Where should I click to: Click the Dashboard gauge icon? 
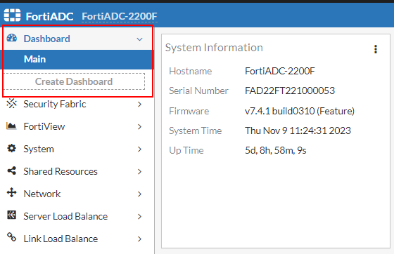pyautogui.click(x=11, y=38)
